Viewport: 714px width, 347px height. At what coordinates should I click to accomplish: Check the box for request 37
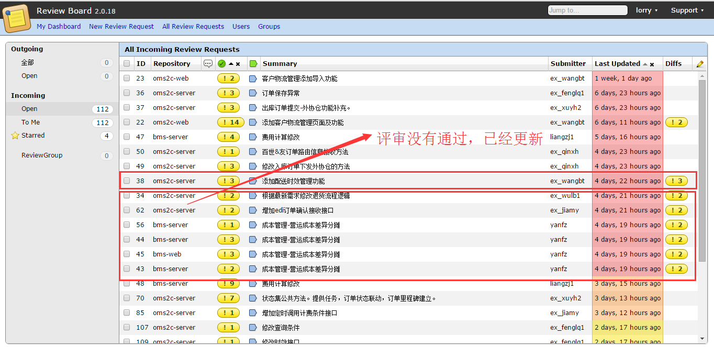(x=127, y=108)
